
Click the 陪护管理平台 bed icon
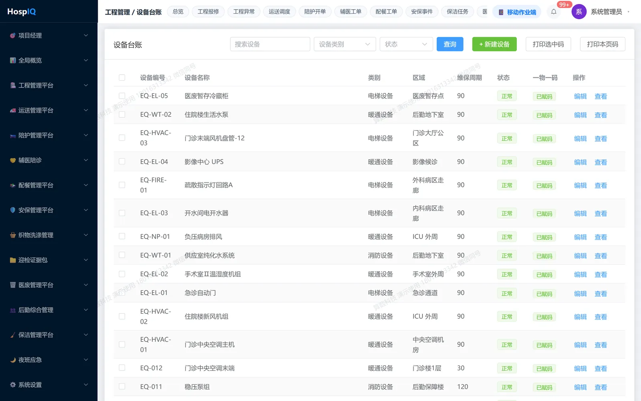13,136
